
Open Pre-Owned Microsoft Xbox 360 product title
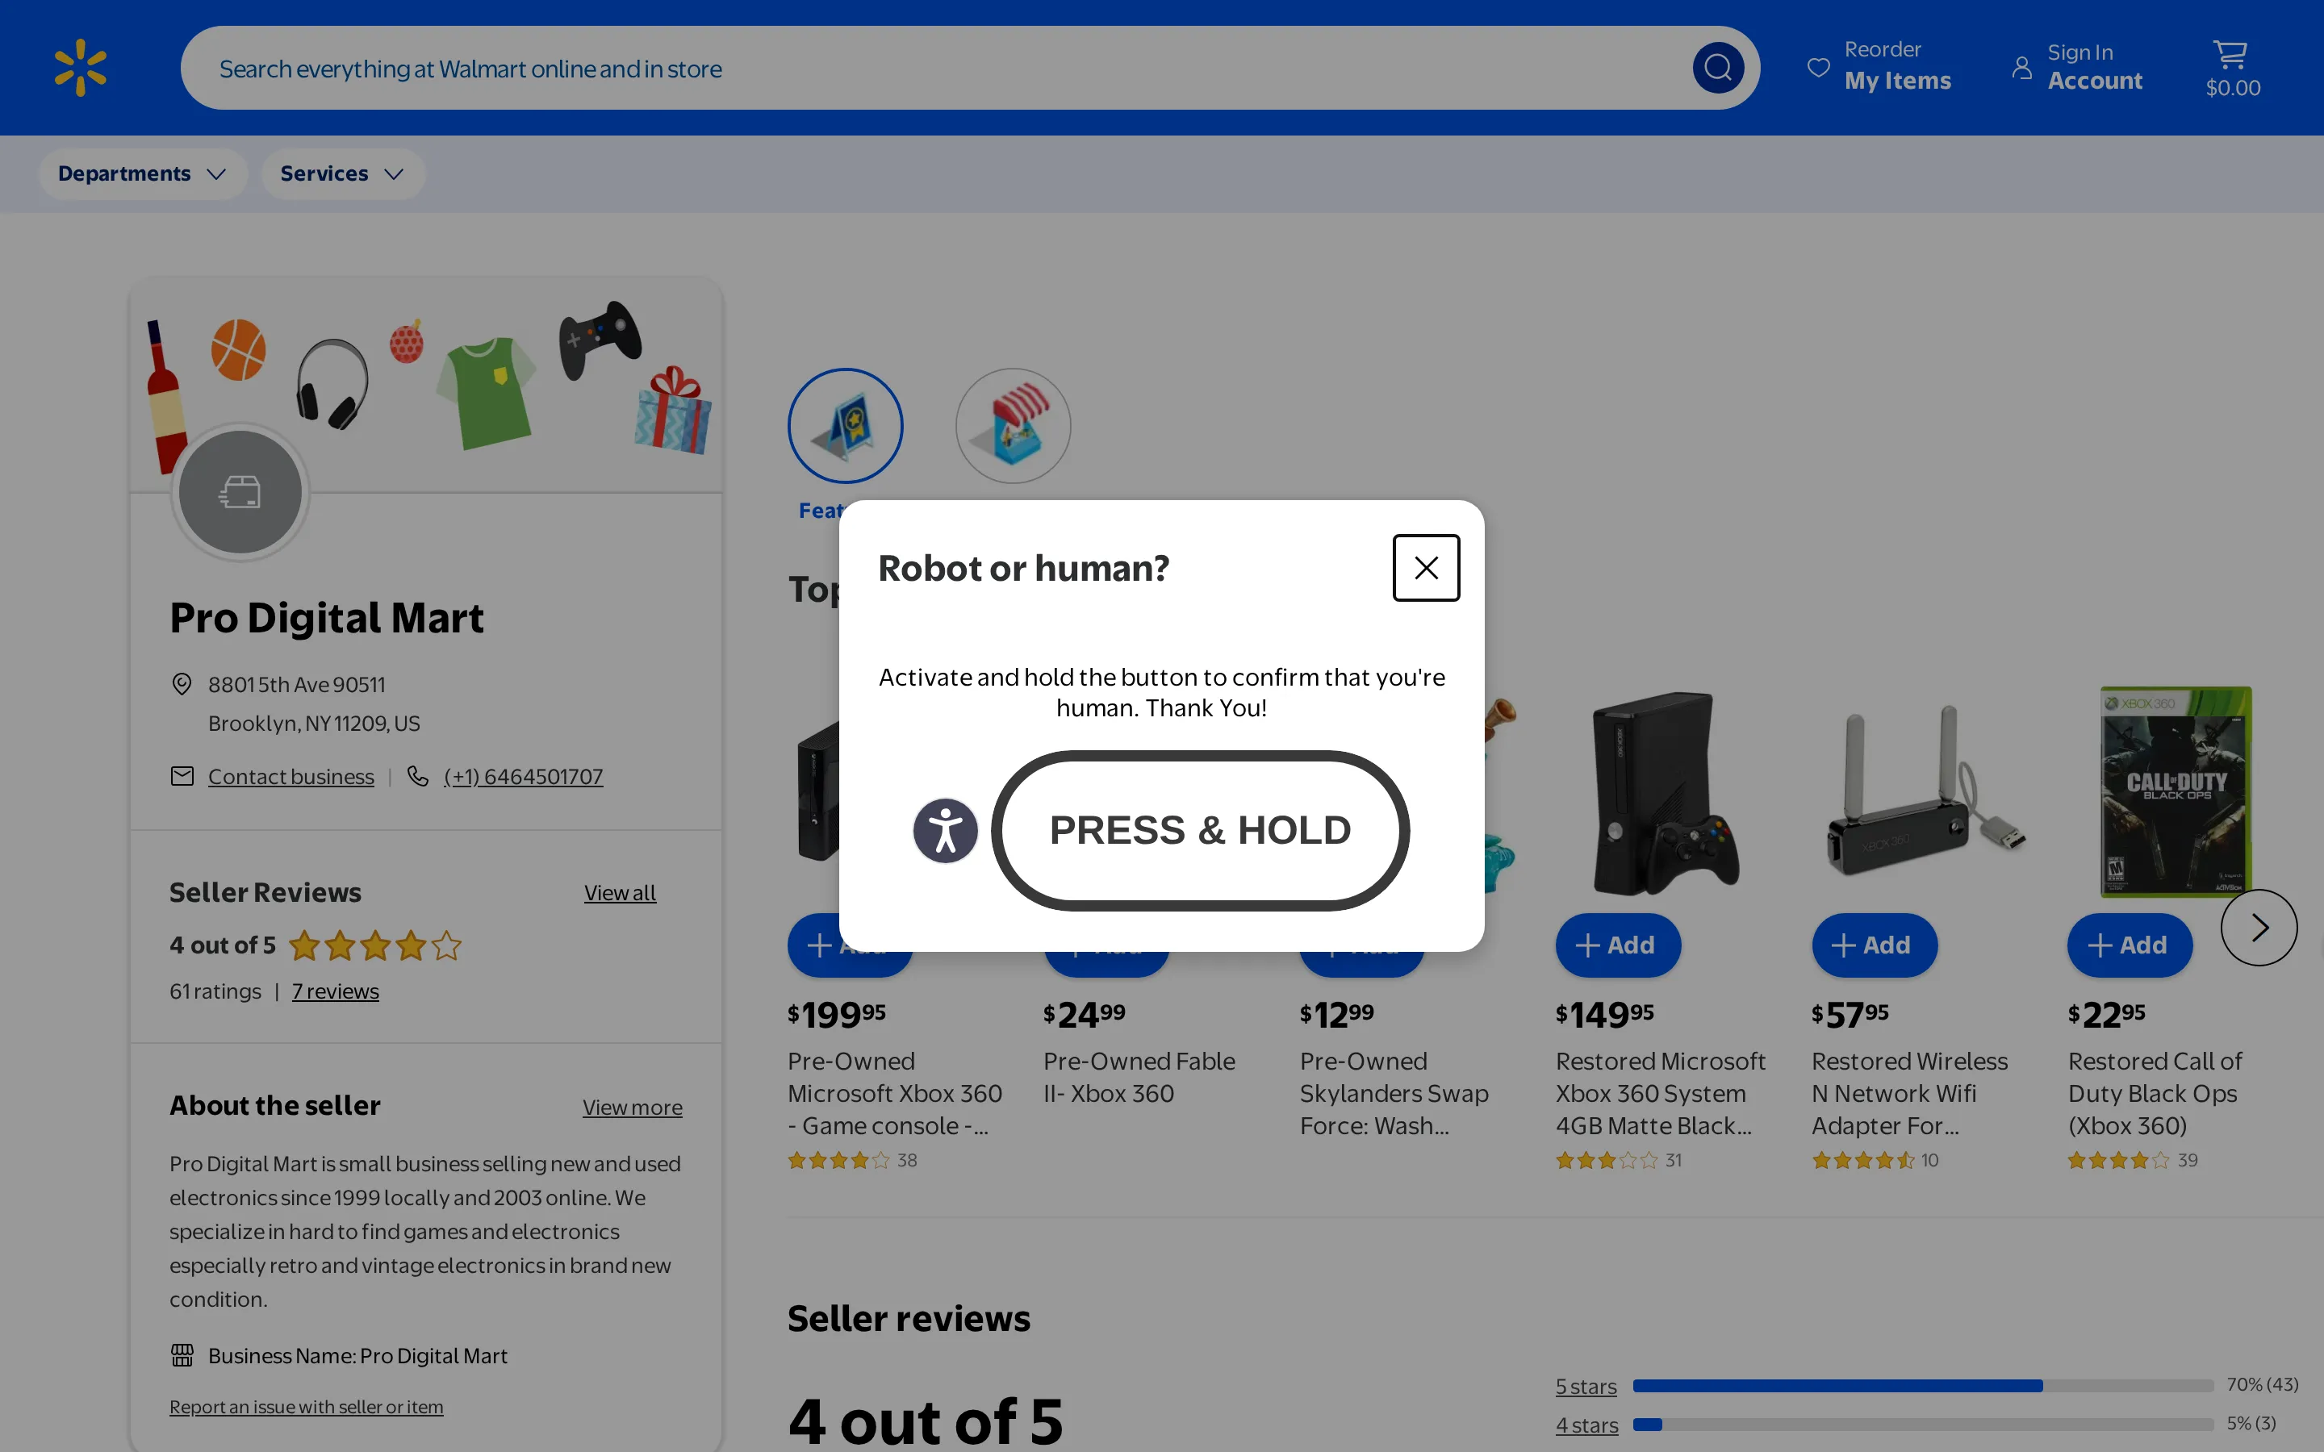pos(894,1093)
